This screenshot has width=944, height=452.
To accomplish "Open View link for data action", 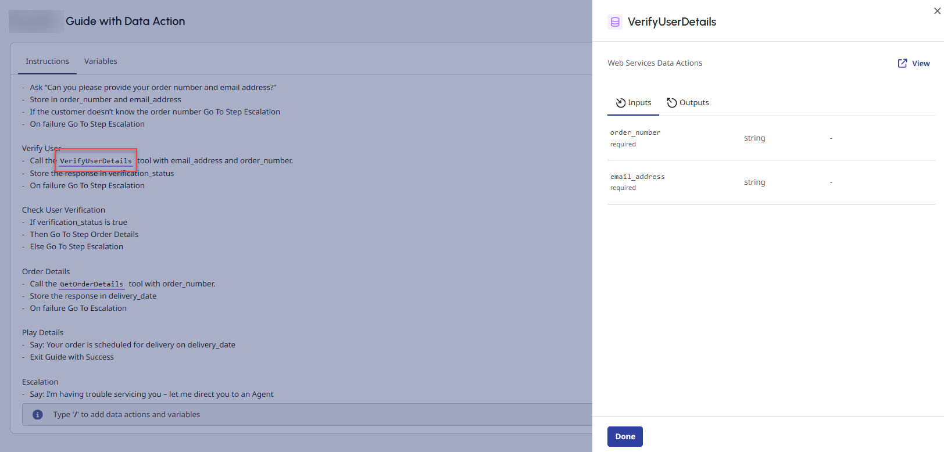I will pos(914,63).
